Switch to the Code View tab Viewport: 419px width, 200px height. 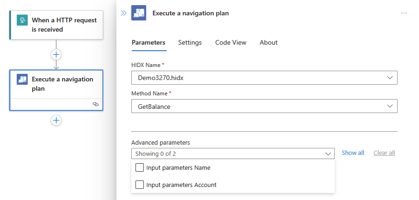point(230,42)
